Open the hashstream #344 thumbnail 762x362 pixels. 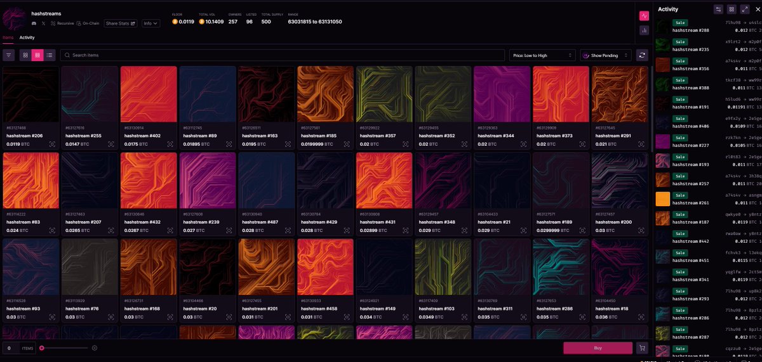[502, 94]
